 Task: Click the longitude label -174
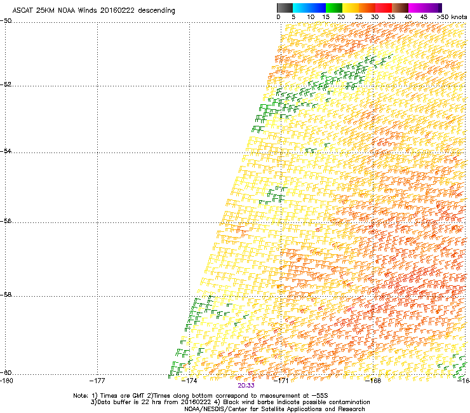pos(189,381)
